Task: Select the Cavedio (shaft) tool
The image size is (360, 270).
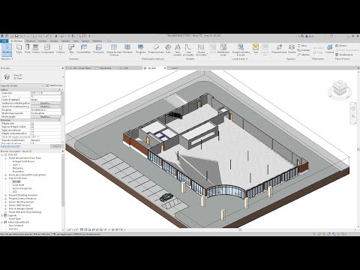Action: pyautogui.click(x=292, y=49)
